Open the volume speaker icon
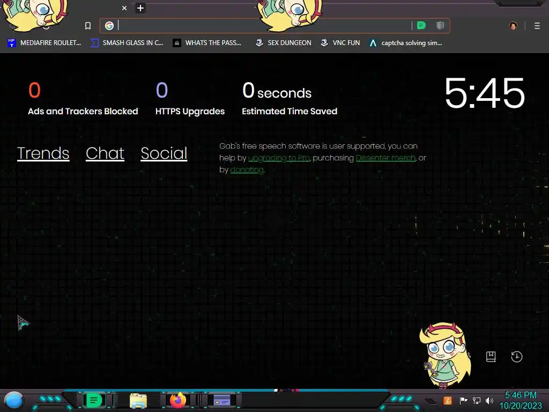Screen dimensions: 549x412 [x=489, y=400]
